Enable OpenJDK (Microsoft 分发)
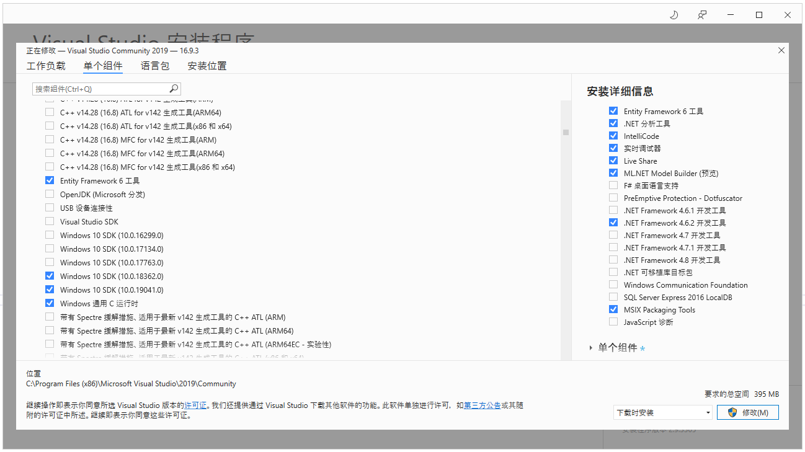Screen dimensions: 805x452 coord(50,194)
